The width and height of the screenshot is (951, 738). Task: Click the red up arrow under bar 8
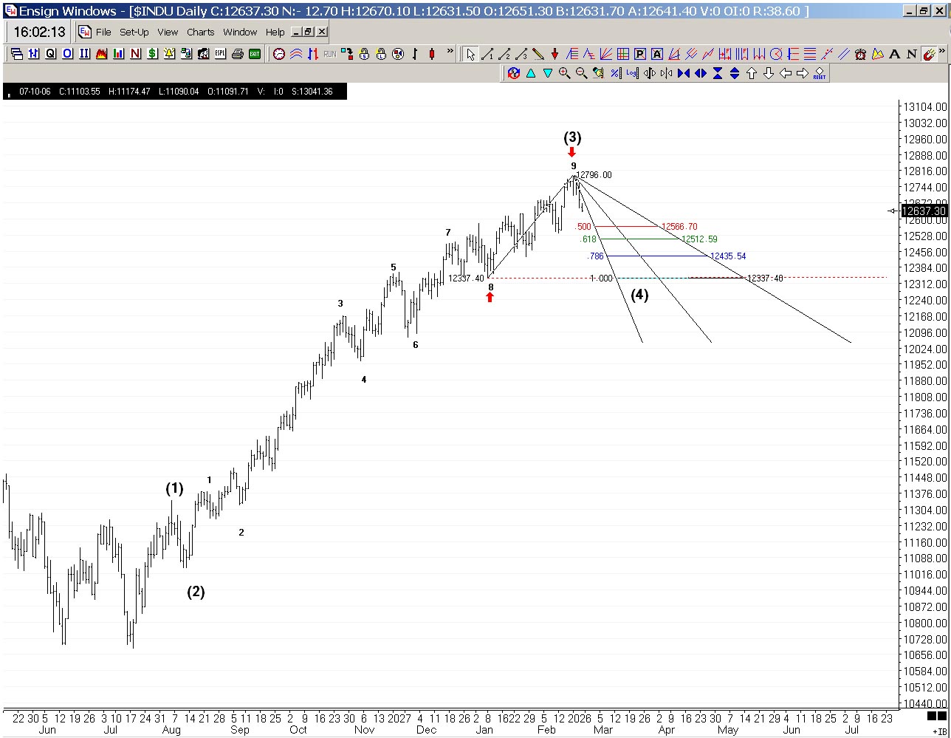pos(490,297)
